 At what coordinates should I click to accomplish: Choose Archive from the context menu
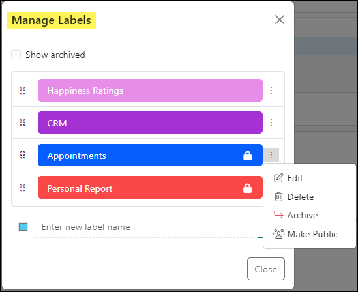pyautogui.click(x=309, y=215)
